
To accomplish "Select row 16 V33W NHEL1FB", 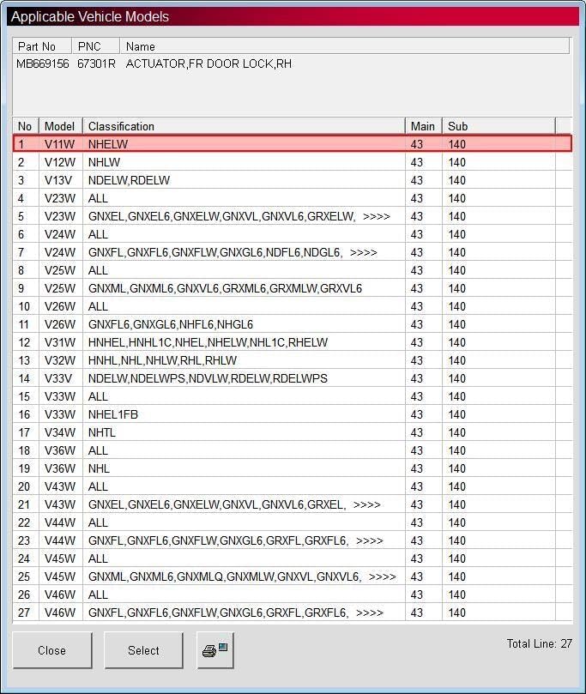I will [293, 414].
